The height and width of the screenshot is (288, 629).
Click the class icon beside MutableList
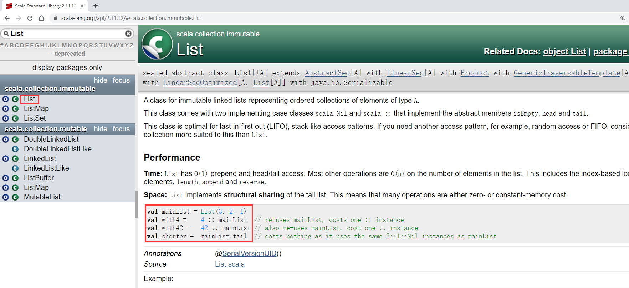[15, 197]
